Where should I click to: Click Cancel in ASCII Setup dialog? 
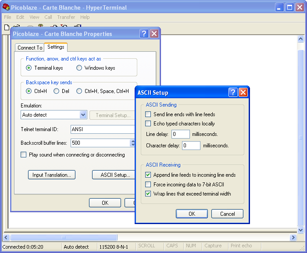(227, 214)
